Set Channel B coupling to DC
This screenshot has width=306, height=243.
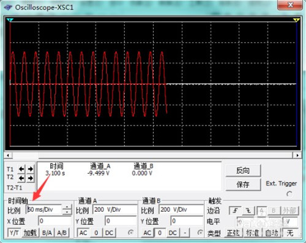click(173, 233)
